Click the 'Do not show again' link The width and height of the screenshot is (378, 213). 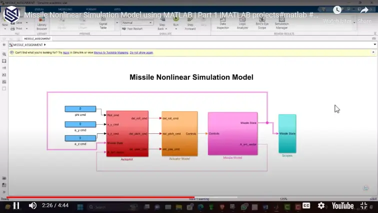141,52
